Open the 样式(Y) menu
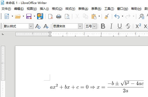148x97 pixels. point(70,9)
